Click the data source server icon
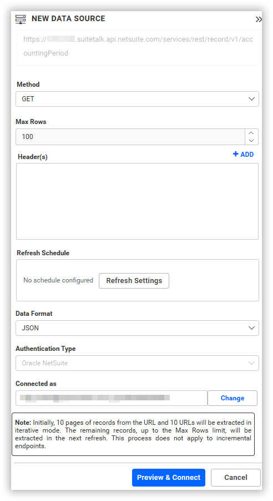 pyautogui.click(x=21, y=19)
